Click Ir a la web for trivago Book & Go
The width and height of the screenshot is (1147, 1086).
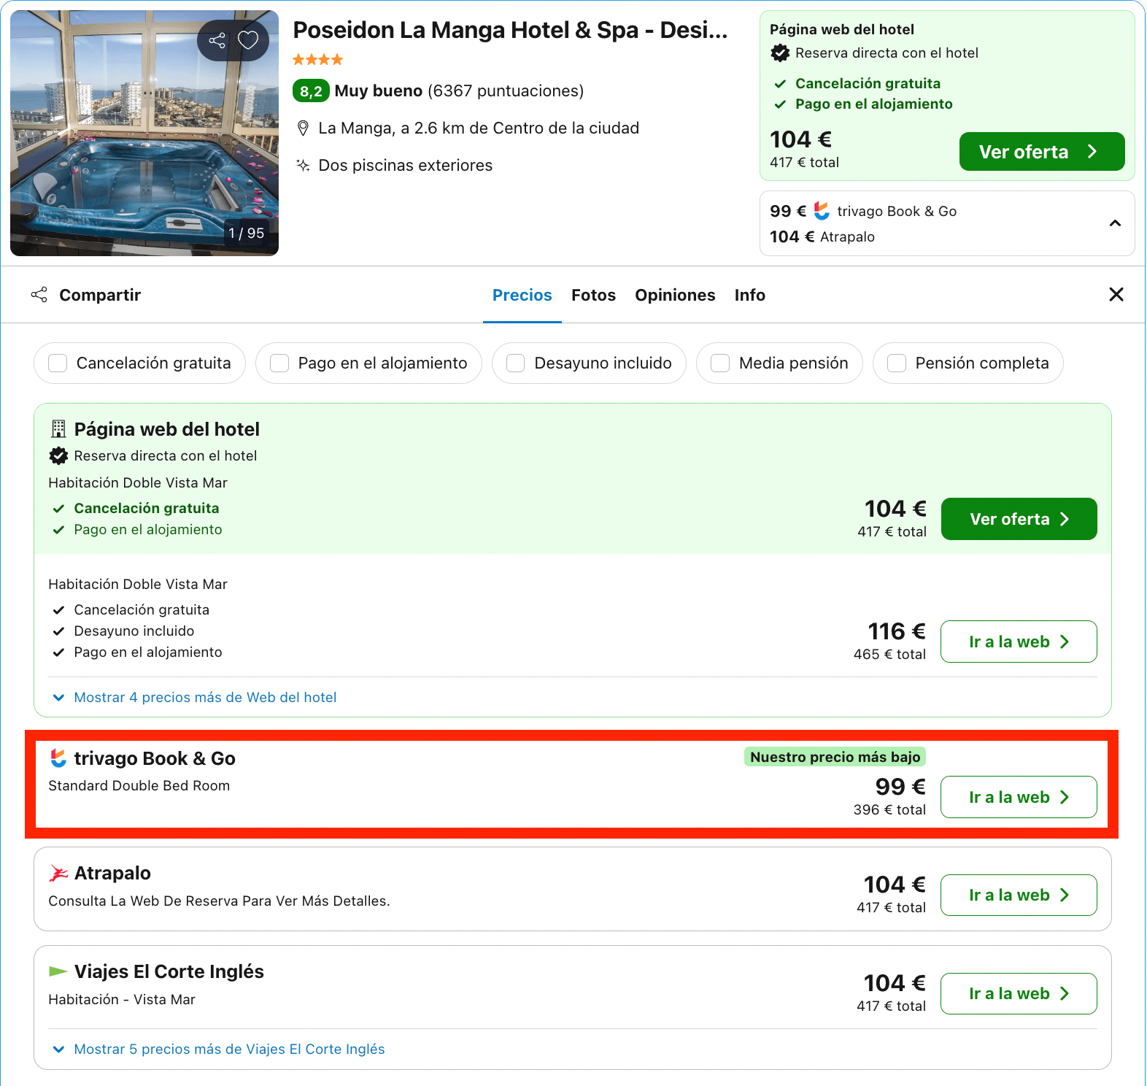point(1019,797)
